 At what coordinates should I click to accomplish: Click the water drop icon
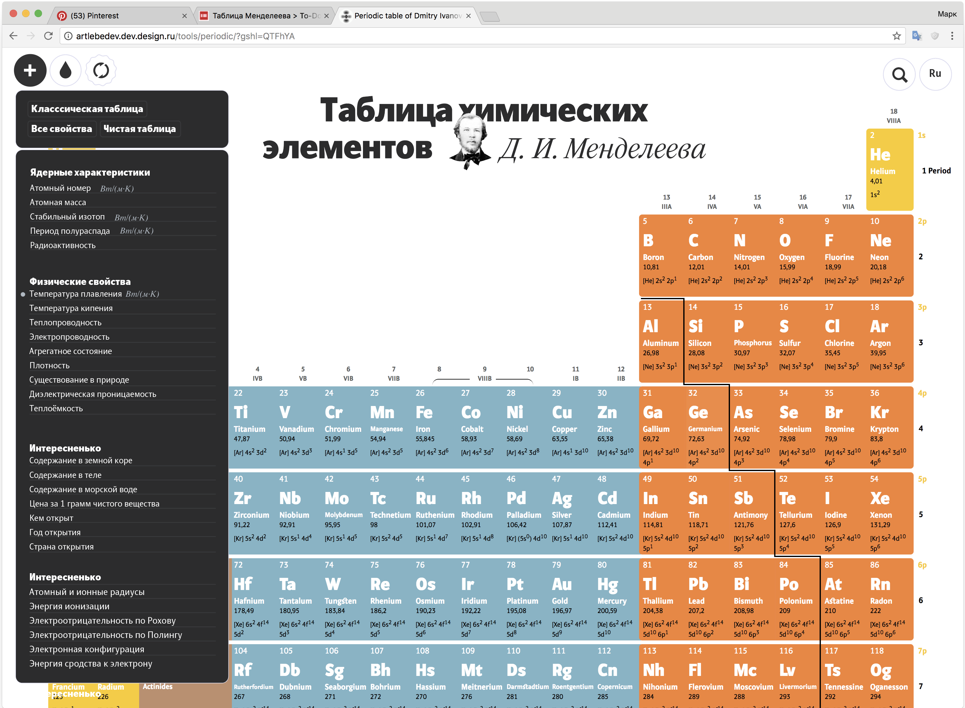tap(66, 70)
